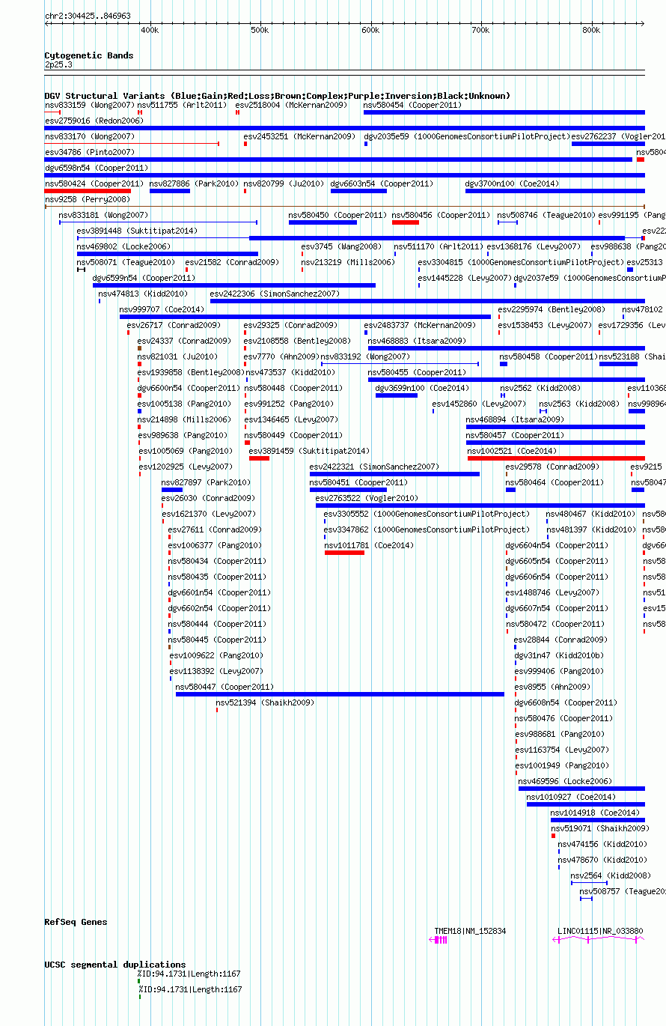Click the DGV Structural Variants track title

(x=277, y=96)
